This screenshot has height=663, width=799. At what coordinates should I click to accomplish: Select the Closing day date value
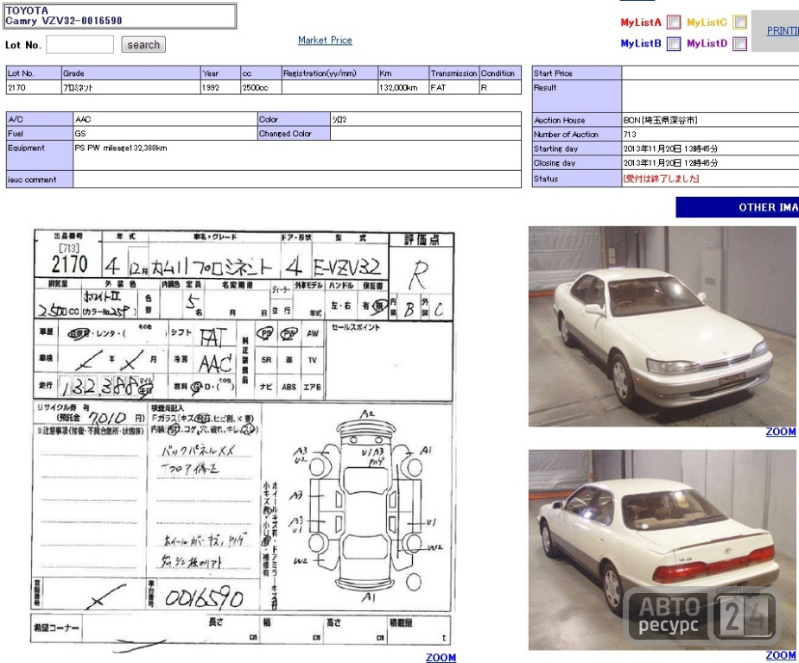coord(670,163)
